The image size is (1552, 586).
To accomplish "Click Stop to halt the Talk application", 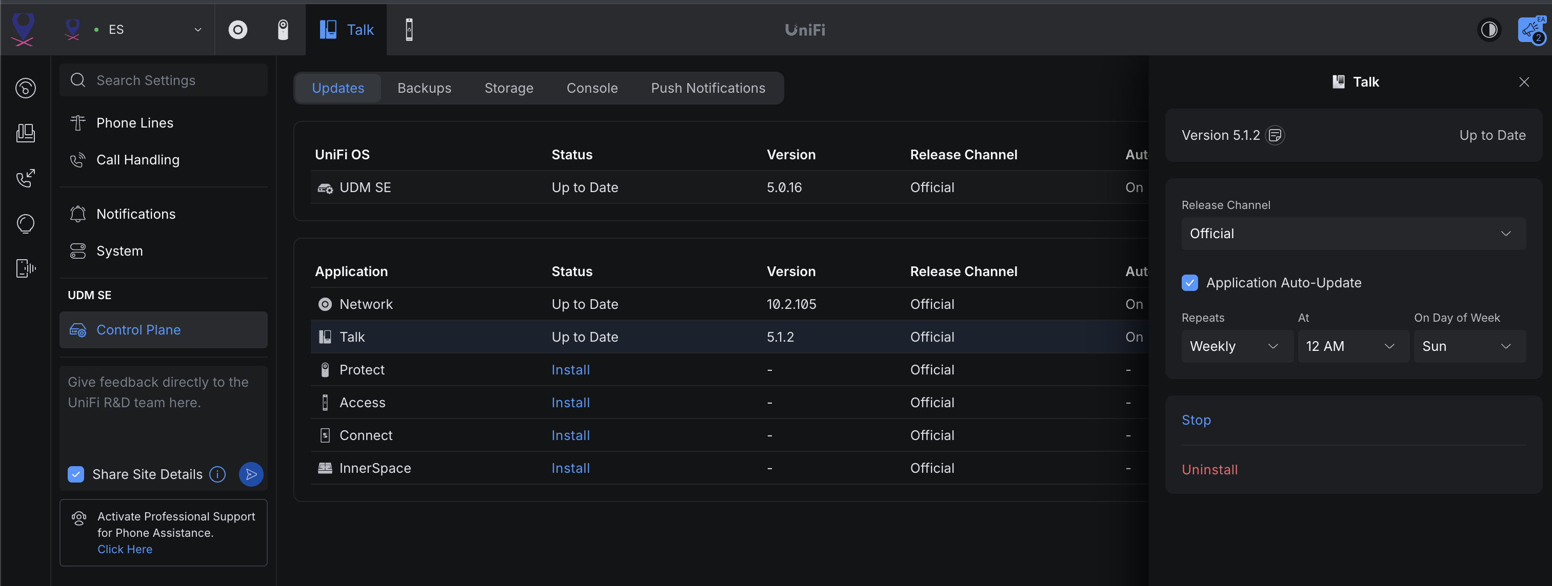I will [x=1196, y=420].
